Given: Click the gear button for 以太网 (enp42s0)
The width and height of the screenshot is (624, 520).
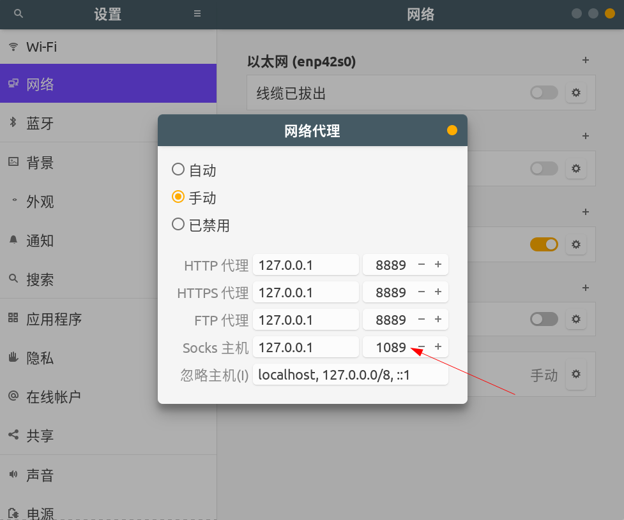Looking at the screenshot, I should (x=575, y=93).
